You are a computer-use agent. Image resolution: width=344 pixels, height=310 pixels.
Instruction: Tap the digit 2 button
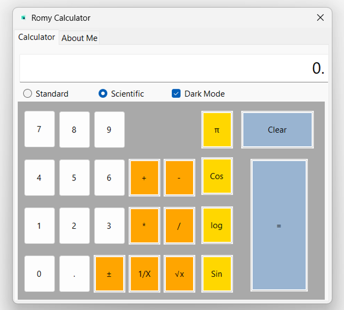(x=74, y=226)
